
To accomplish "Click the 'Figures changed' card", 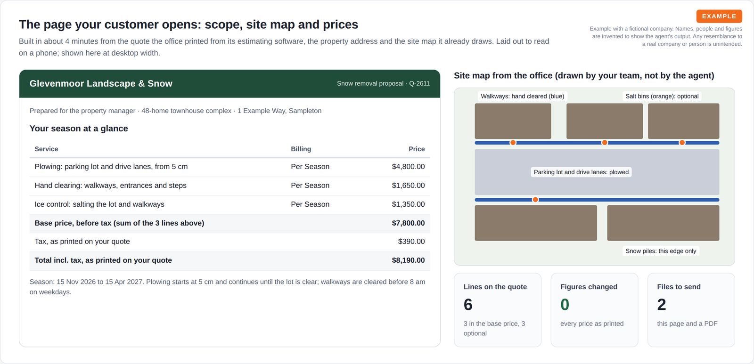I will [594, 310].
